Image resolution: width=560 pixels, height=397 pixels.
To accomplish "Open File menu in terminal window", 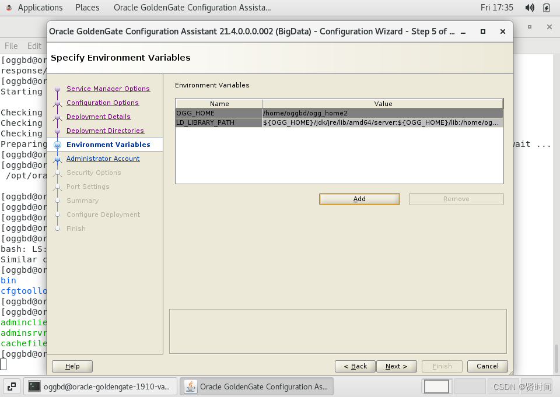I will (x=11, y=46).
